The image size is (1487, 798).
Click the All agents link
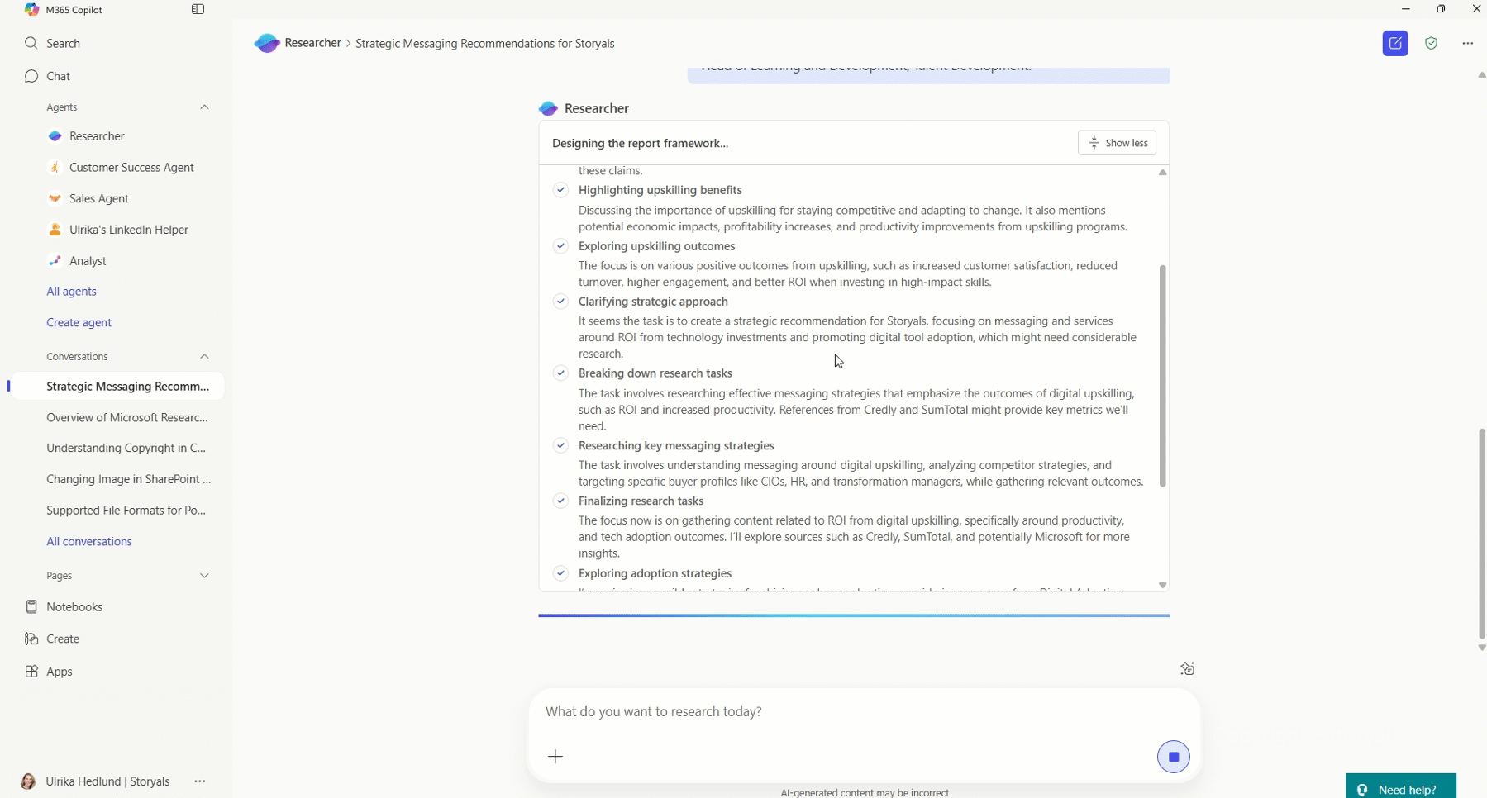click(71, 292)
